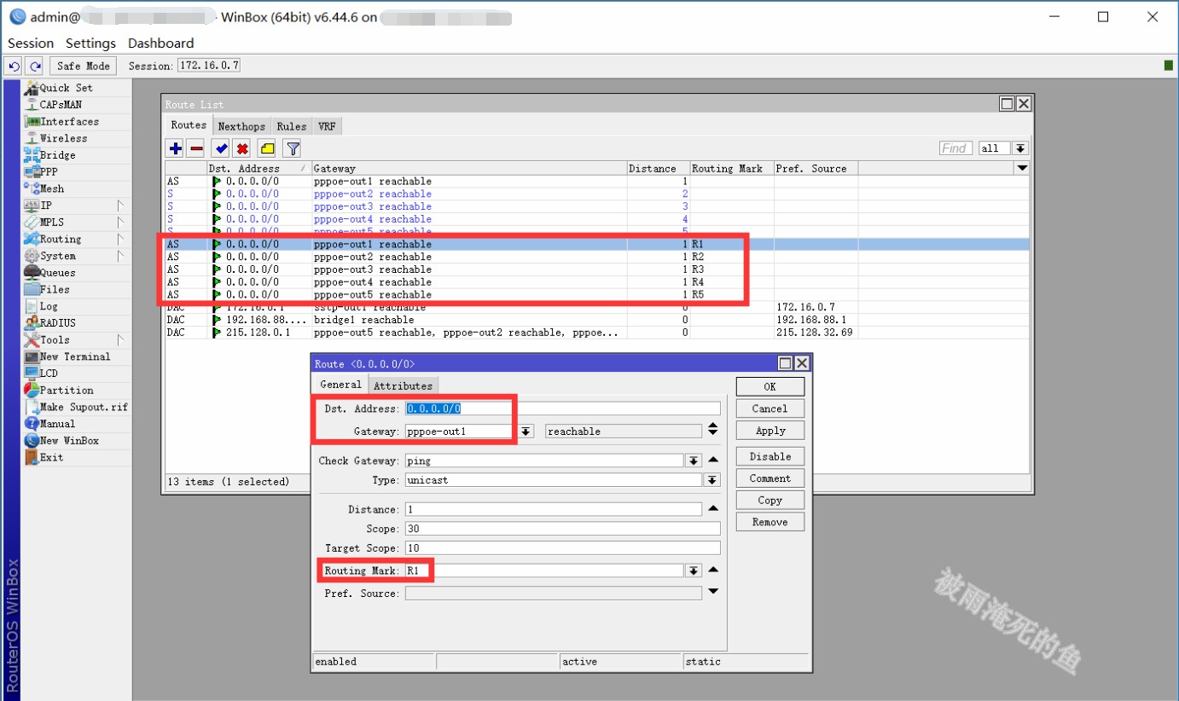Expand the Pref. Source field arrow
The width and height of the screenshot is (1179, 701).
tap(713, 592)
